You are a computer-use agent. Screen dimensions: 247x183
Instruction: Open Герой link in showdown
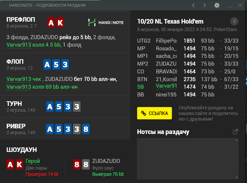32,161
